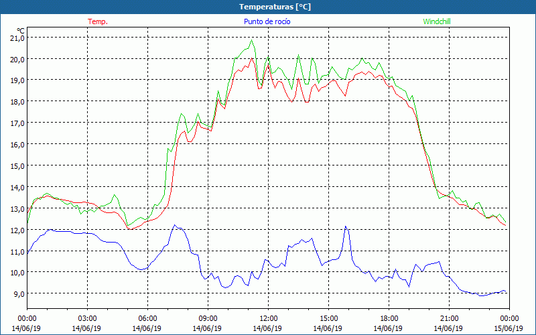Image resolution: width=536 pixels, height=335 pixels.
Task: Click the 21,0 y-axis value
Action: [17, 38]
